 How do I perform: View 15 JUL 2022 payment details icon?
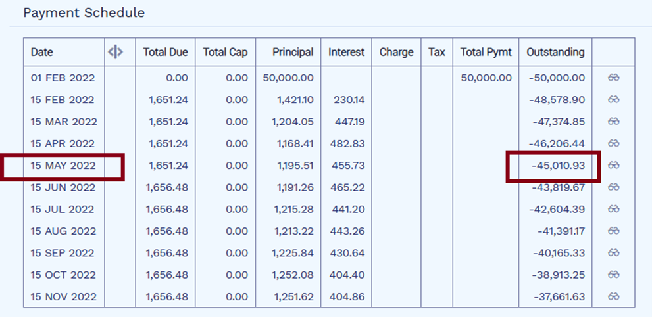coord(613,209)
